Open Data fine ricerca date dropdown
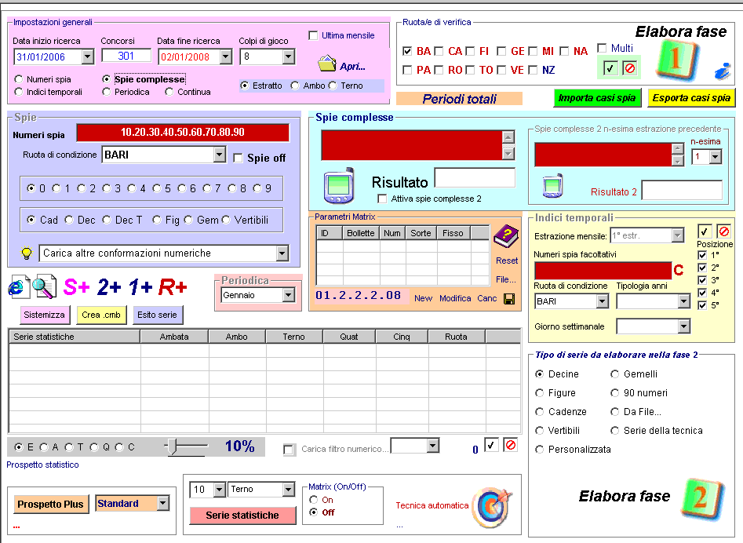The height and width of the screenshot is (543, 743). point(226,56)
